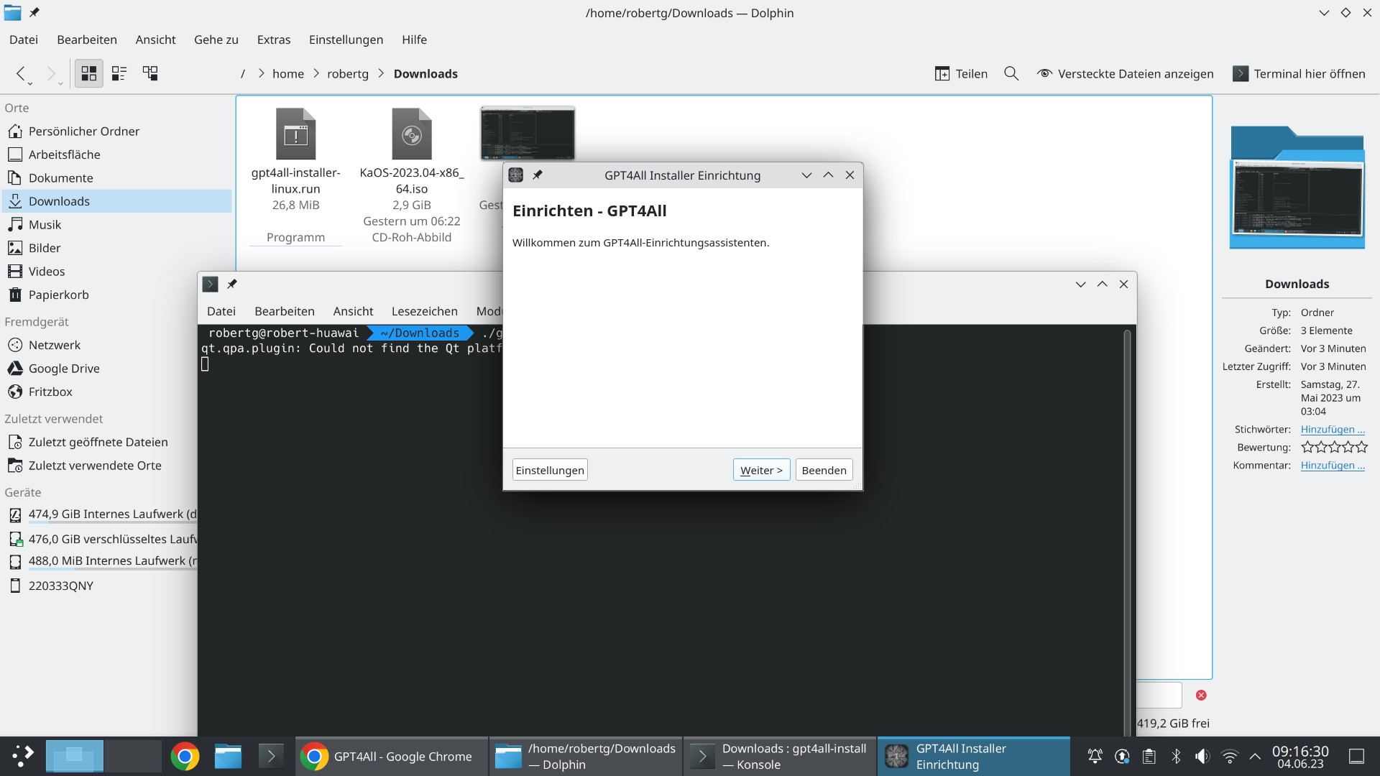The width and height of the screenshot is (1380, 776).
Task: Click Weiter in GPT4All installer
Action: [761, 470]
